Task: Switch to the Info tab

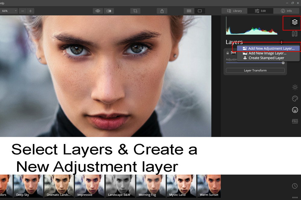Action: pos(286,11)
